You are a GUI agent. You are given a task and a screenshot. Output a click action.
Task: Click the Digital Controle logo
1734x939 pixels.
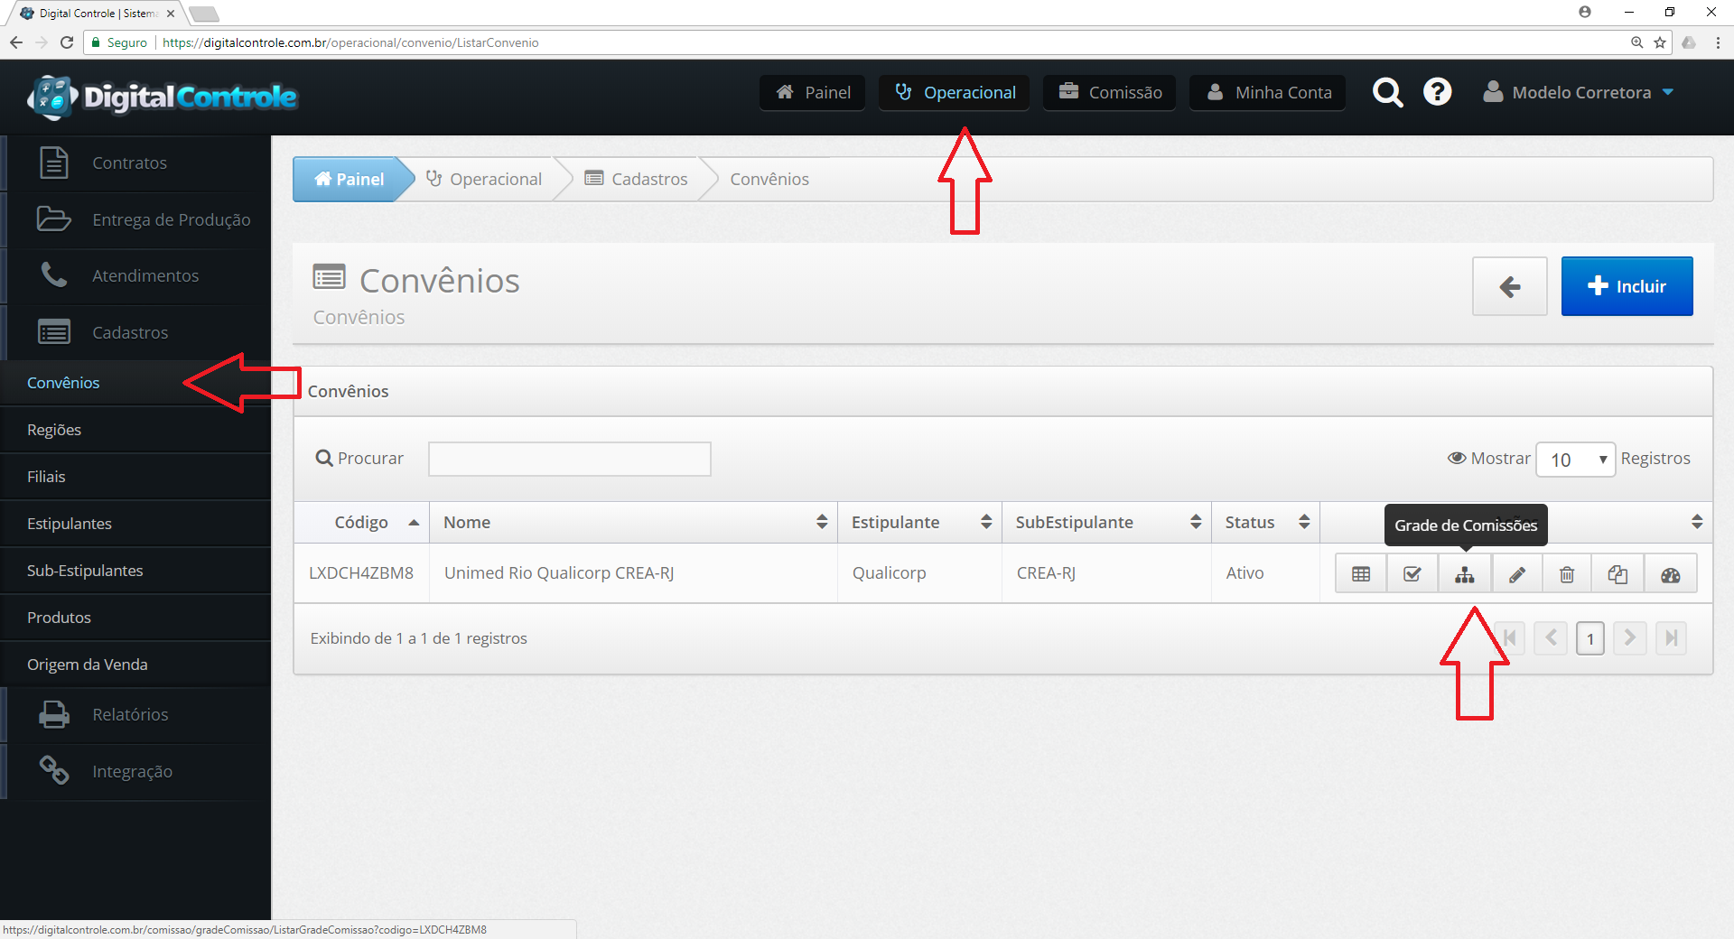(163, 97)
